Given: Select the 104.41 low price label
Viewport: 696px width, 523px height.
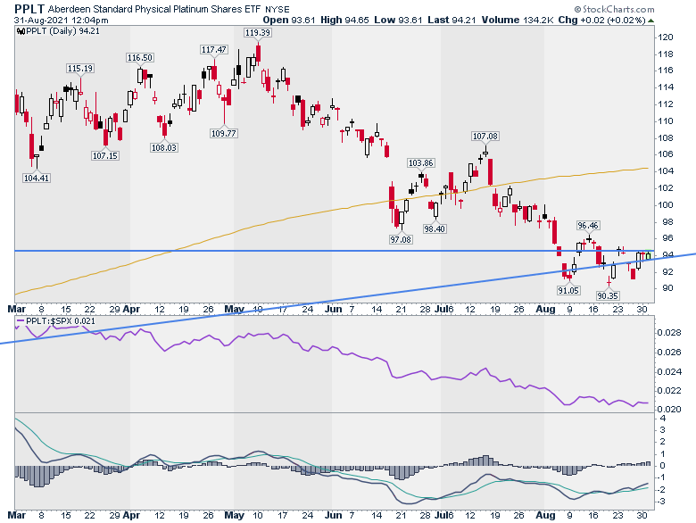Looking at the screenshot, I should coord(37,178).
